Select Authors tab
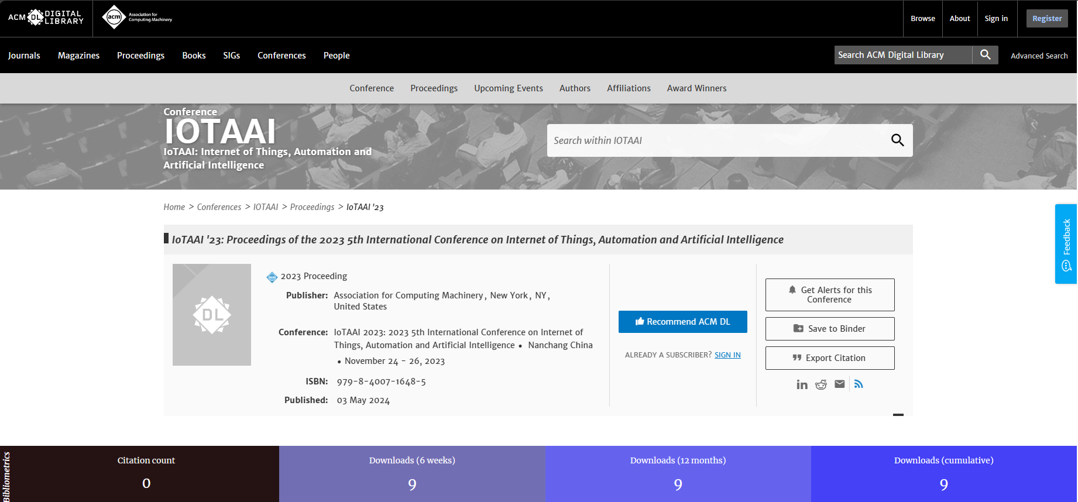This screenshot has height=502, width=1078. click(575, 88)
